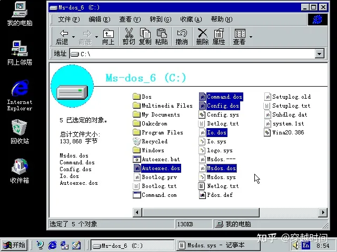Select the Config.sys file
337x252 pixels.
coord(219,114)
